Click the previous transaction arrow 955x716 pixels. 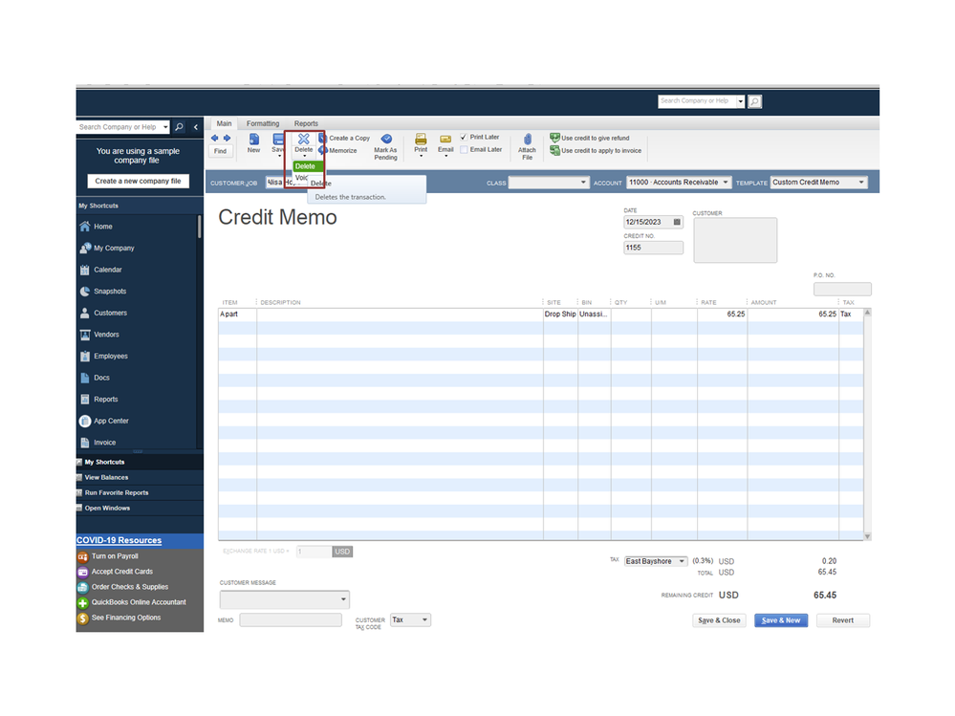(x=214, y=139)
